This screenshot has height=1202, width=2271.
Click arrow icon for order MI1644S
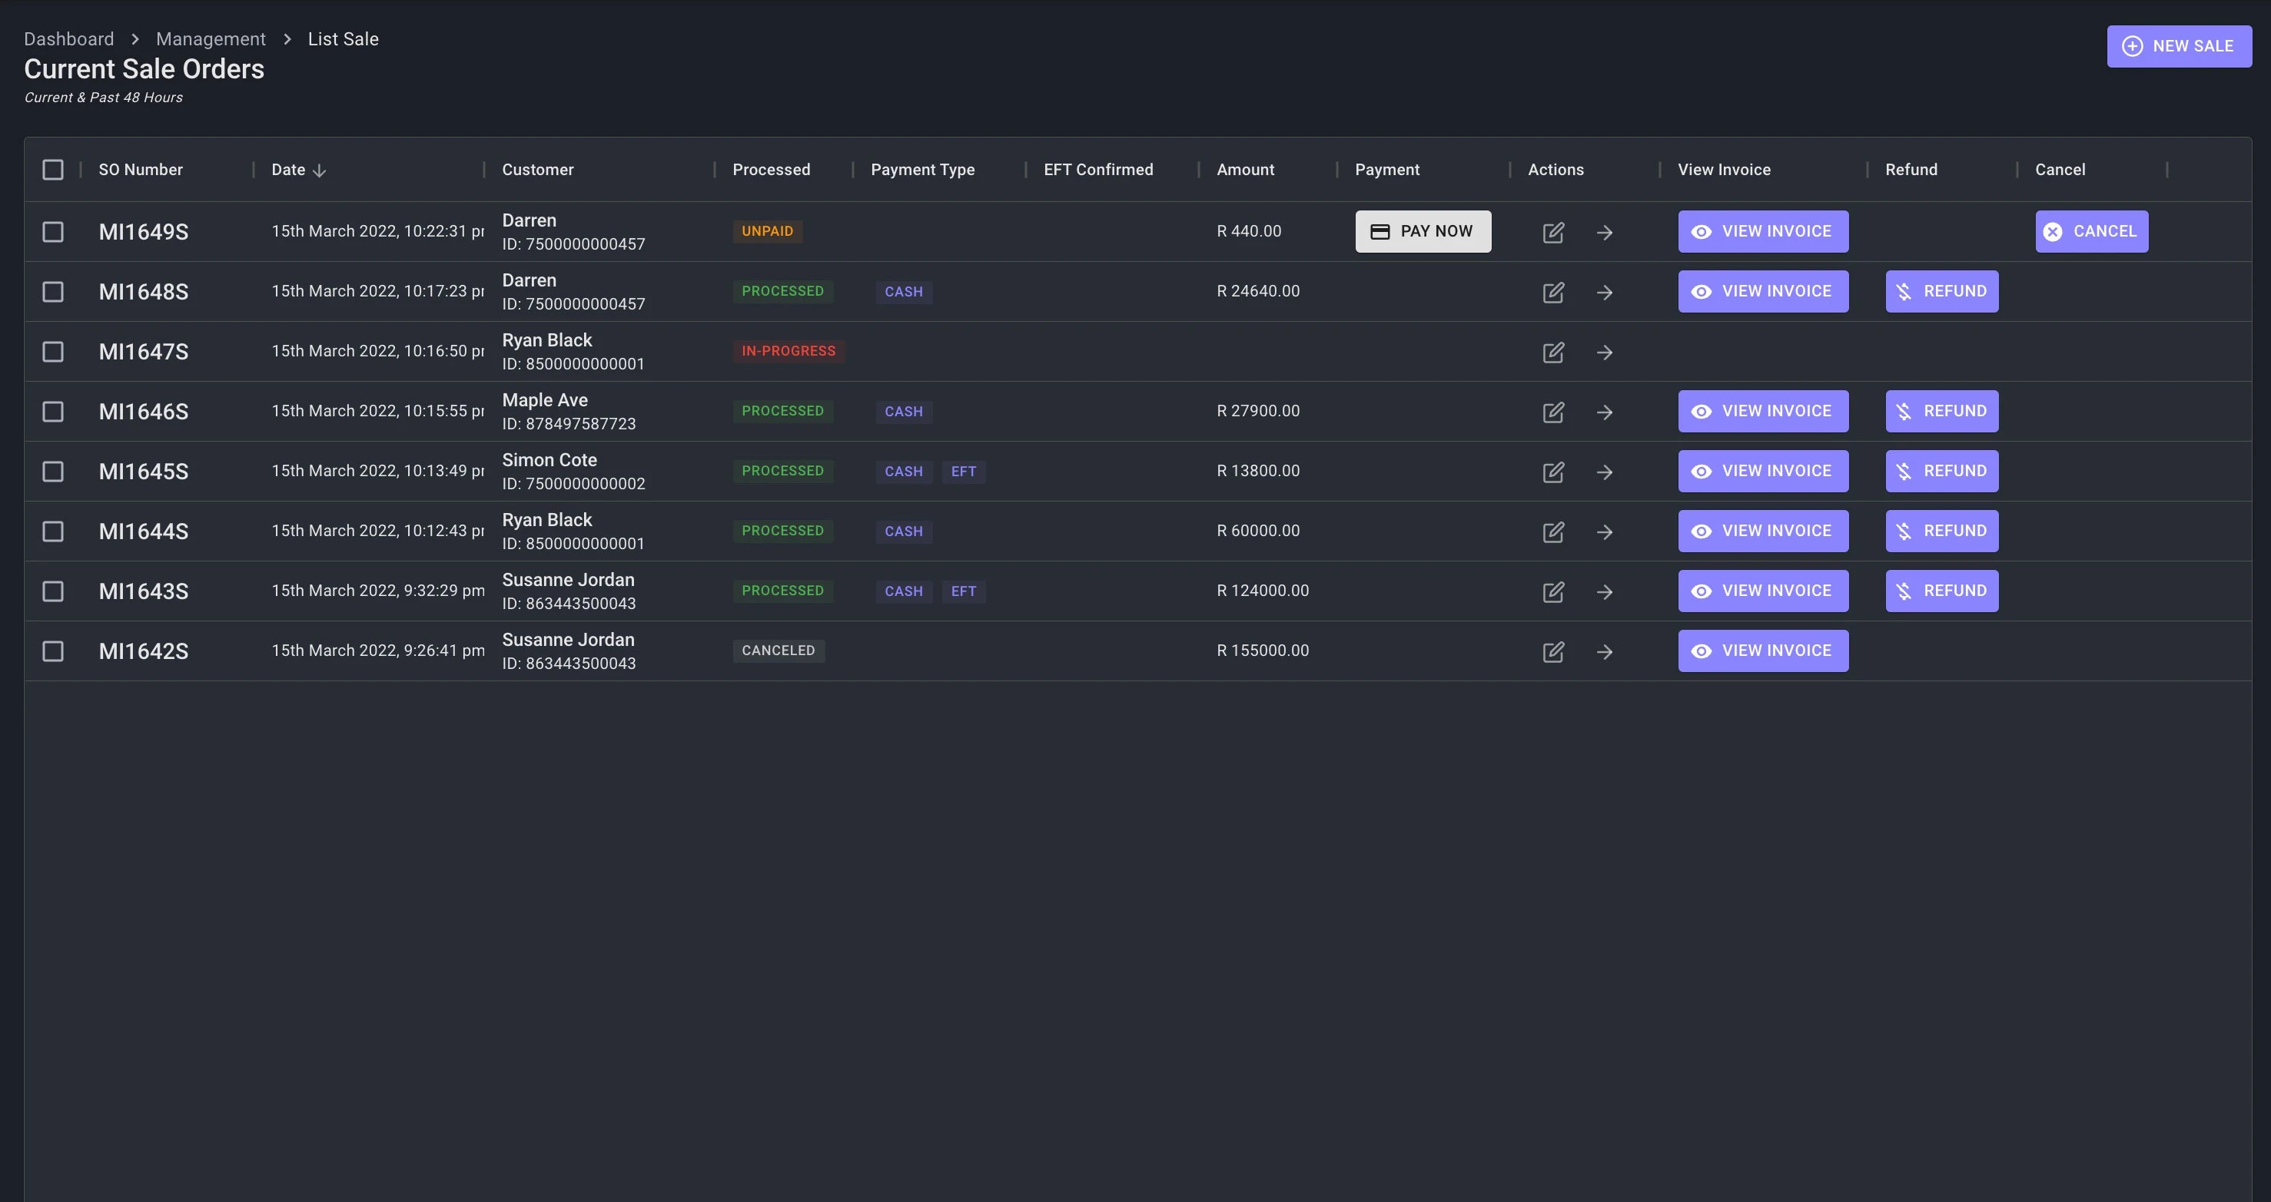click(1605, 532)
